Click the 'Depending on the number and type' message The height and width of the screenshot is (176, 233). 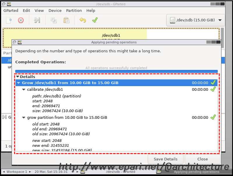coord(88,51)
